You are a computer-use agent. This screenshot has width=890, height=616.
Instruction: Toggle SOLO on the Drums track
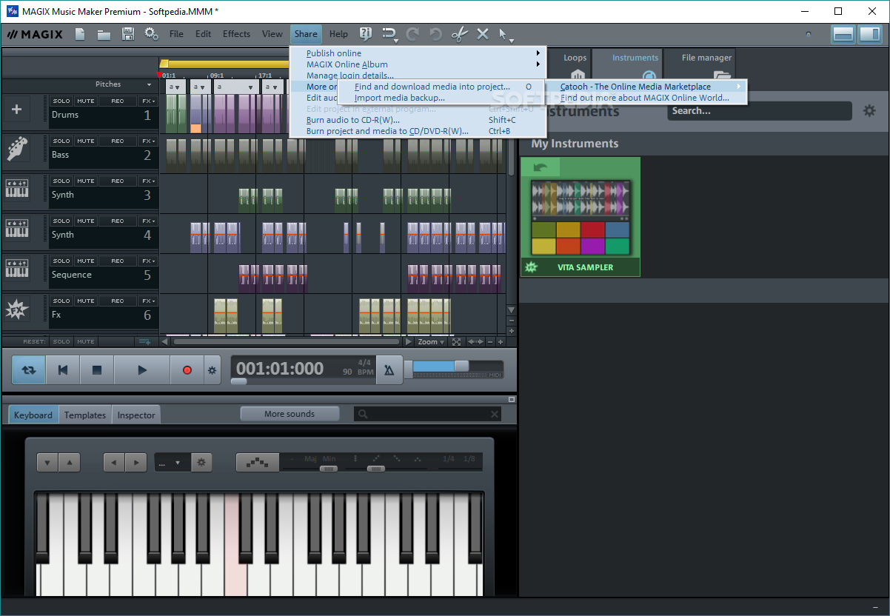pyautogui.click(x=61, y=101)
